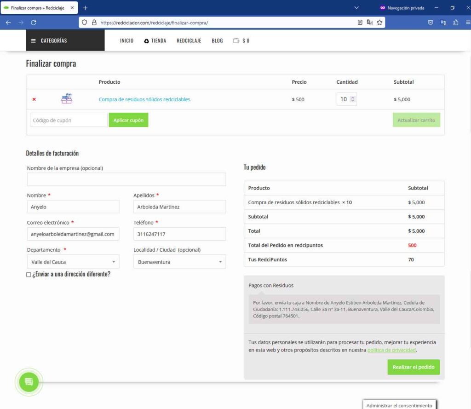Go to TIENDA in the navigation menu

[155, 40]
